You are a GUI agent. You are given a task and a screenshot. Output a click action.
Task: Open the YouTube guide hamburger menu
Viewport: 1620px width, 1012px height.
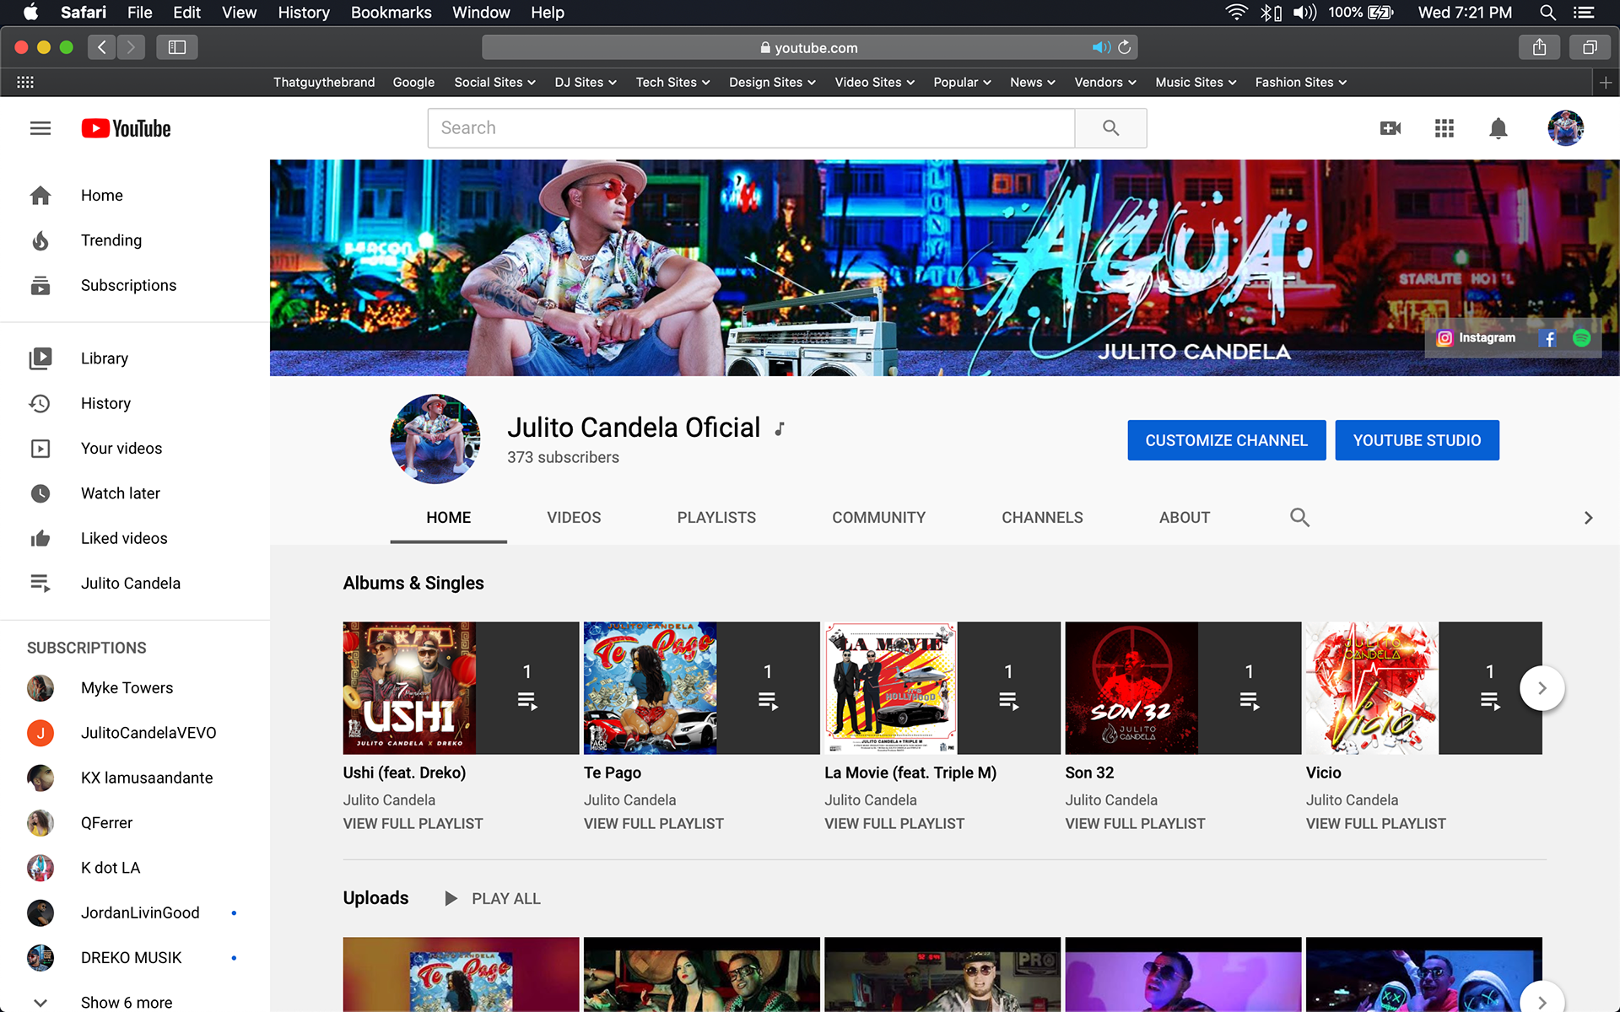tap(40, 128)
